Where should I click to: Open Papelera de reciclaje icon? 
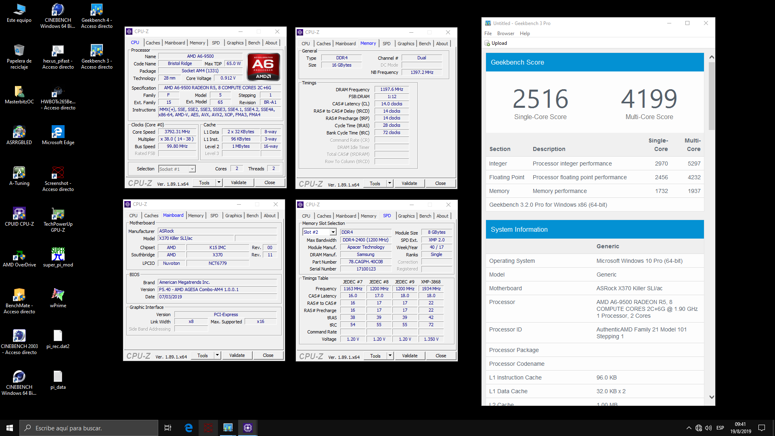coord(19,57)
